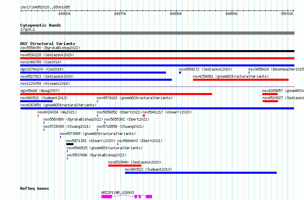Click the nsv4574163 small blue marker

pos(97,101)
